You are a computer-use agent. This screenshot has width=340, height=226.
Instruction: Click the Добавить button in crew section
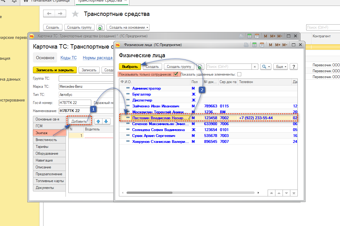79,121
